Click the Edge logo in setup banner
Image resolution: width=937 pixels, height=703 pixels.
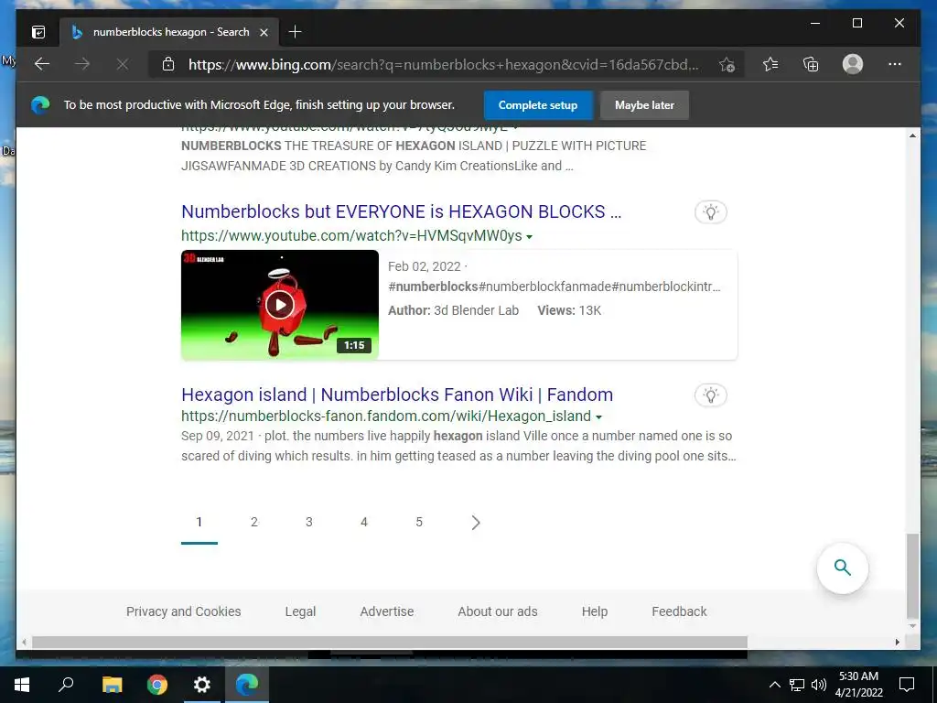click(x=40, y=105)
